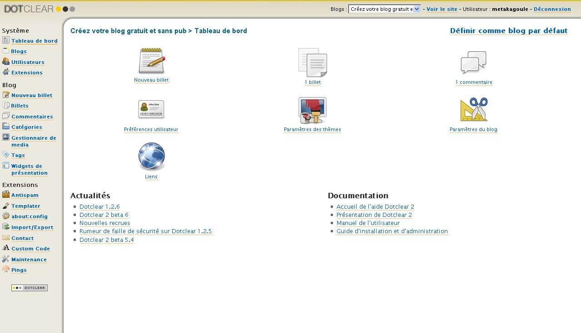The image size is (581, 333).
Task: Click Définir comme blog par défaut
Action: click(509, 31)
